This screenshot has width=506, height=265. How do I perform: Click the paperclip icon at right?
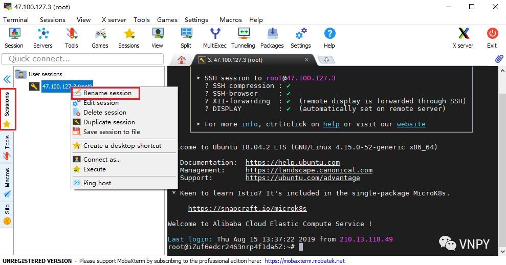click(x=499, y=59)
